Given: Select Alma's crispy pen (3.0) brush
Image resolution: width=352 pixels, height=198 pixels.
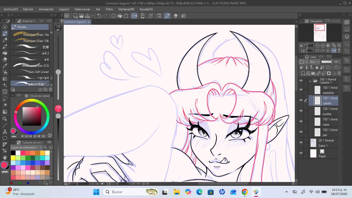Looking at the screenshot, I should pos(30,65).
